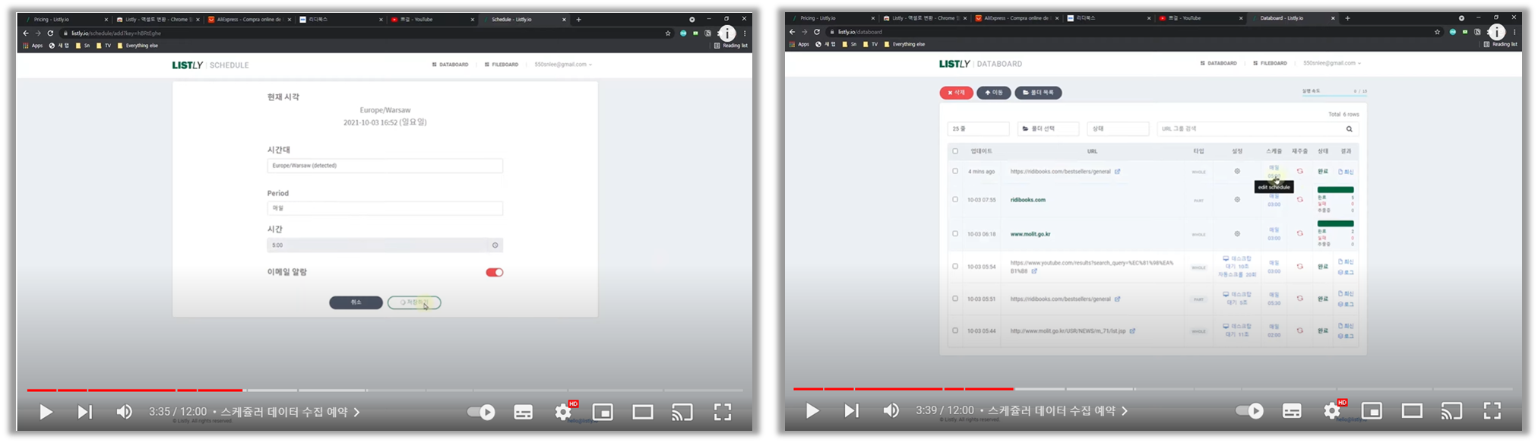Switch to the Databoard - Listly.io browser tab
This screenshot has height=443, width=1538.
coord(1292,18)
